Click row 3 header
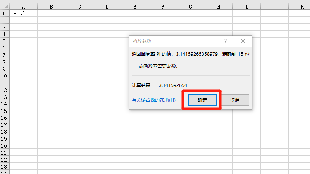Image resolution: width=310 pixels, height=174 pixels. (4, 27)
